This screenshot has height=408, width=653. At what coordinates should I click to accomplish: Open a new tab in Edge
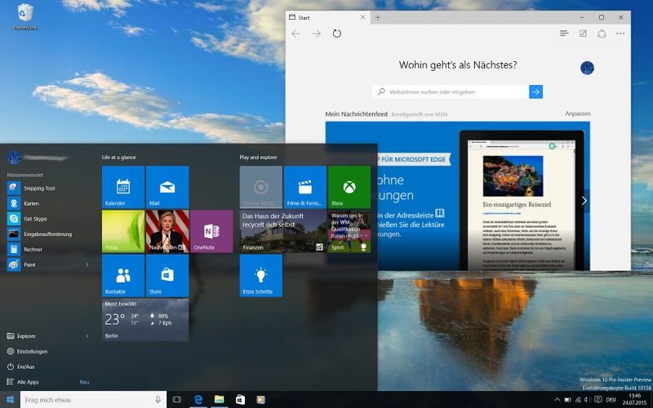[377, 17]
